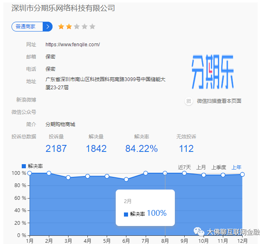The width and height of the screenshot is (268, 244).
Task: Click the company title 深圳市分期乐网络科技有限公司
Action: (x=63, y=8)
